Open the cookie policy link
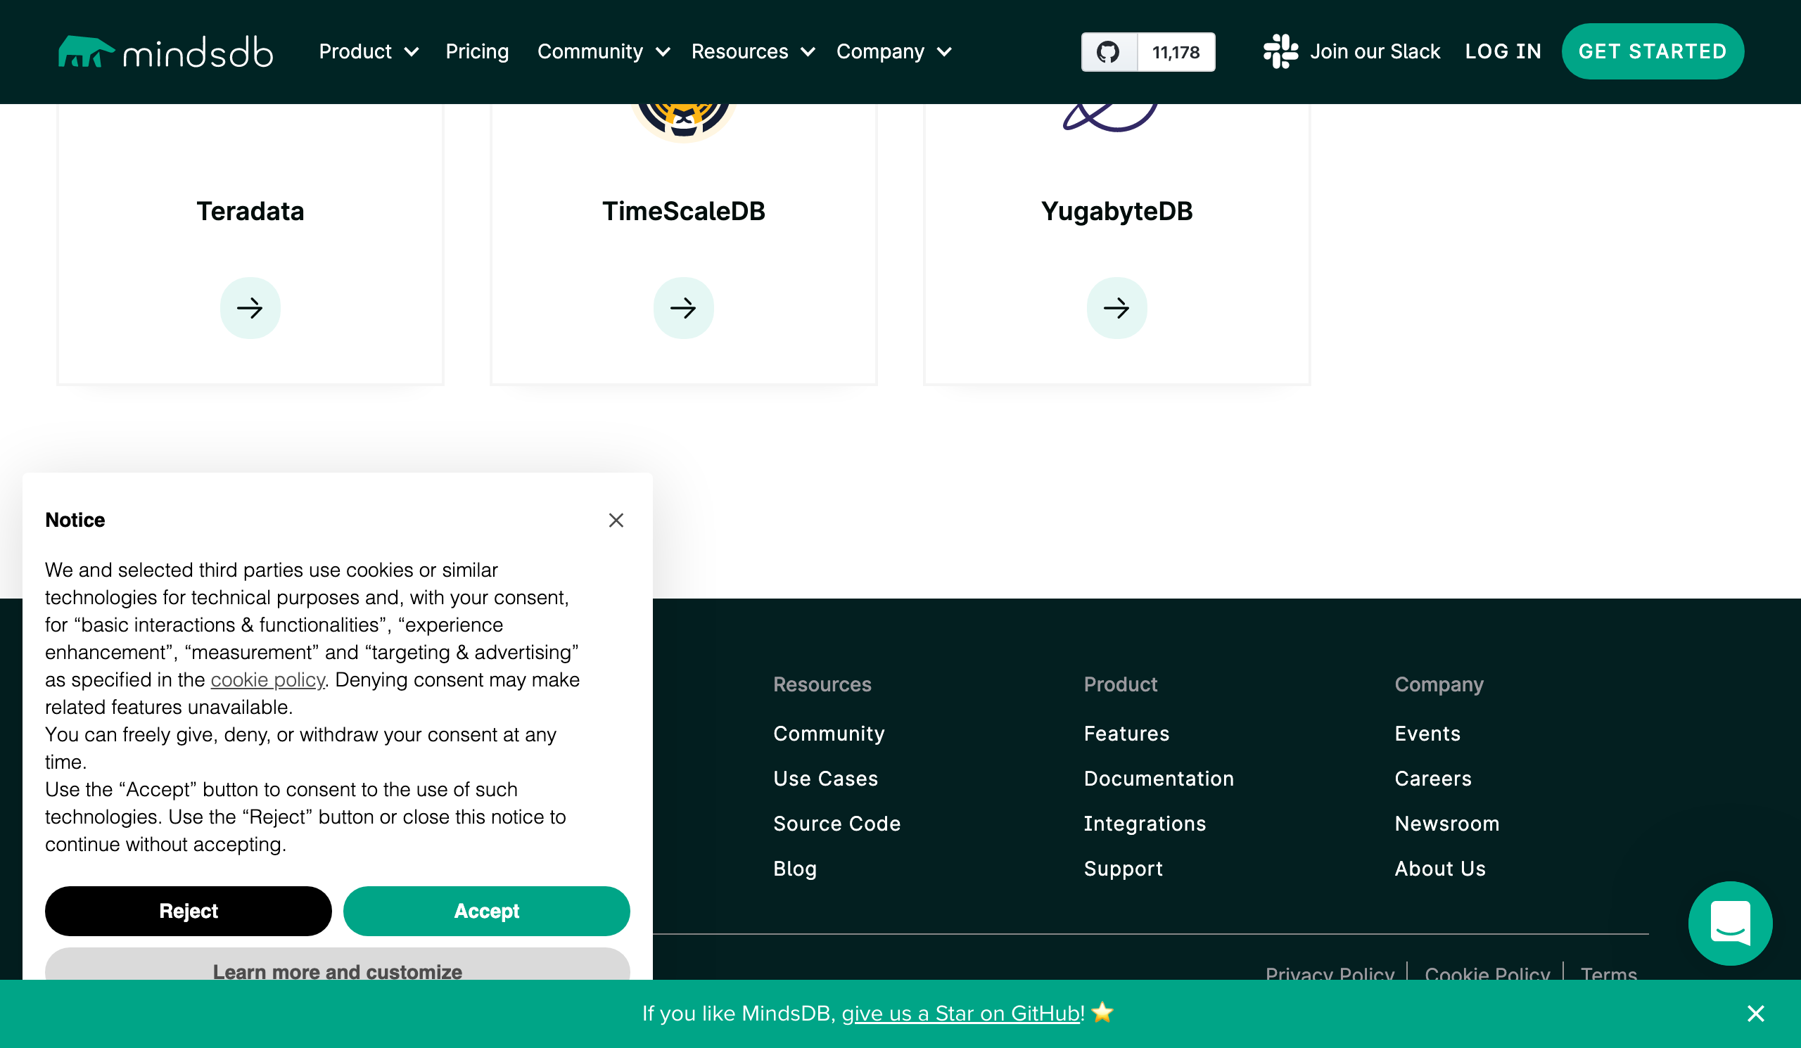The height and width of the screenshot is (1048, 1801). click(x=267, y=679)
